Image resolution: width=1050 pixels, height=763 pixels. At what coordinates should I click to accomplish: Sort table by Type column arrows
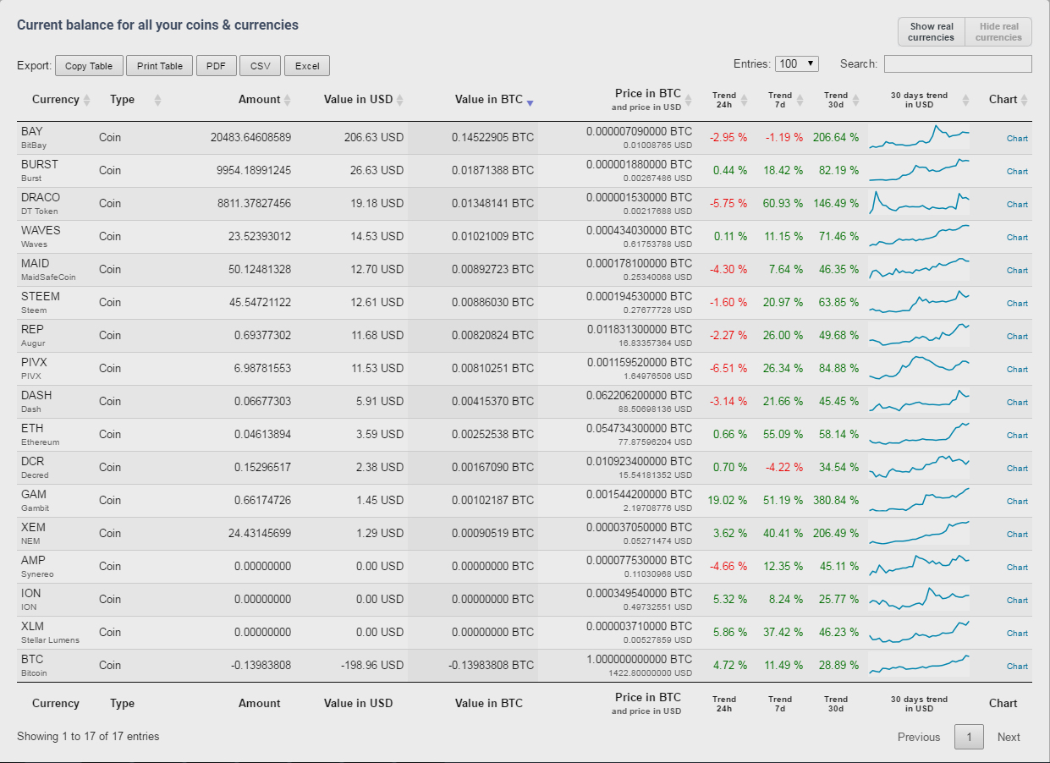coord(157,100)
